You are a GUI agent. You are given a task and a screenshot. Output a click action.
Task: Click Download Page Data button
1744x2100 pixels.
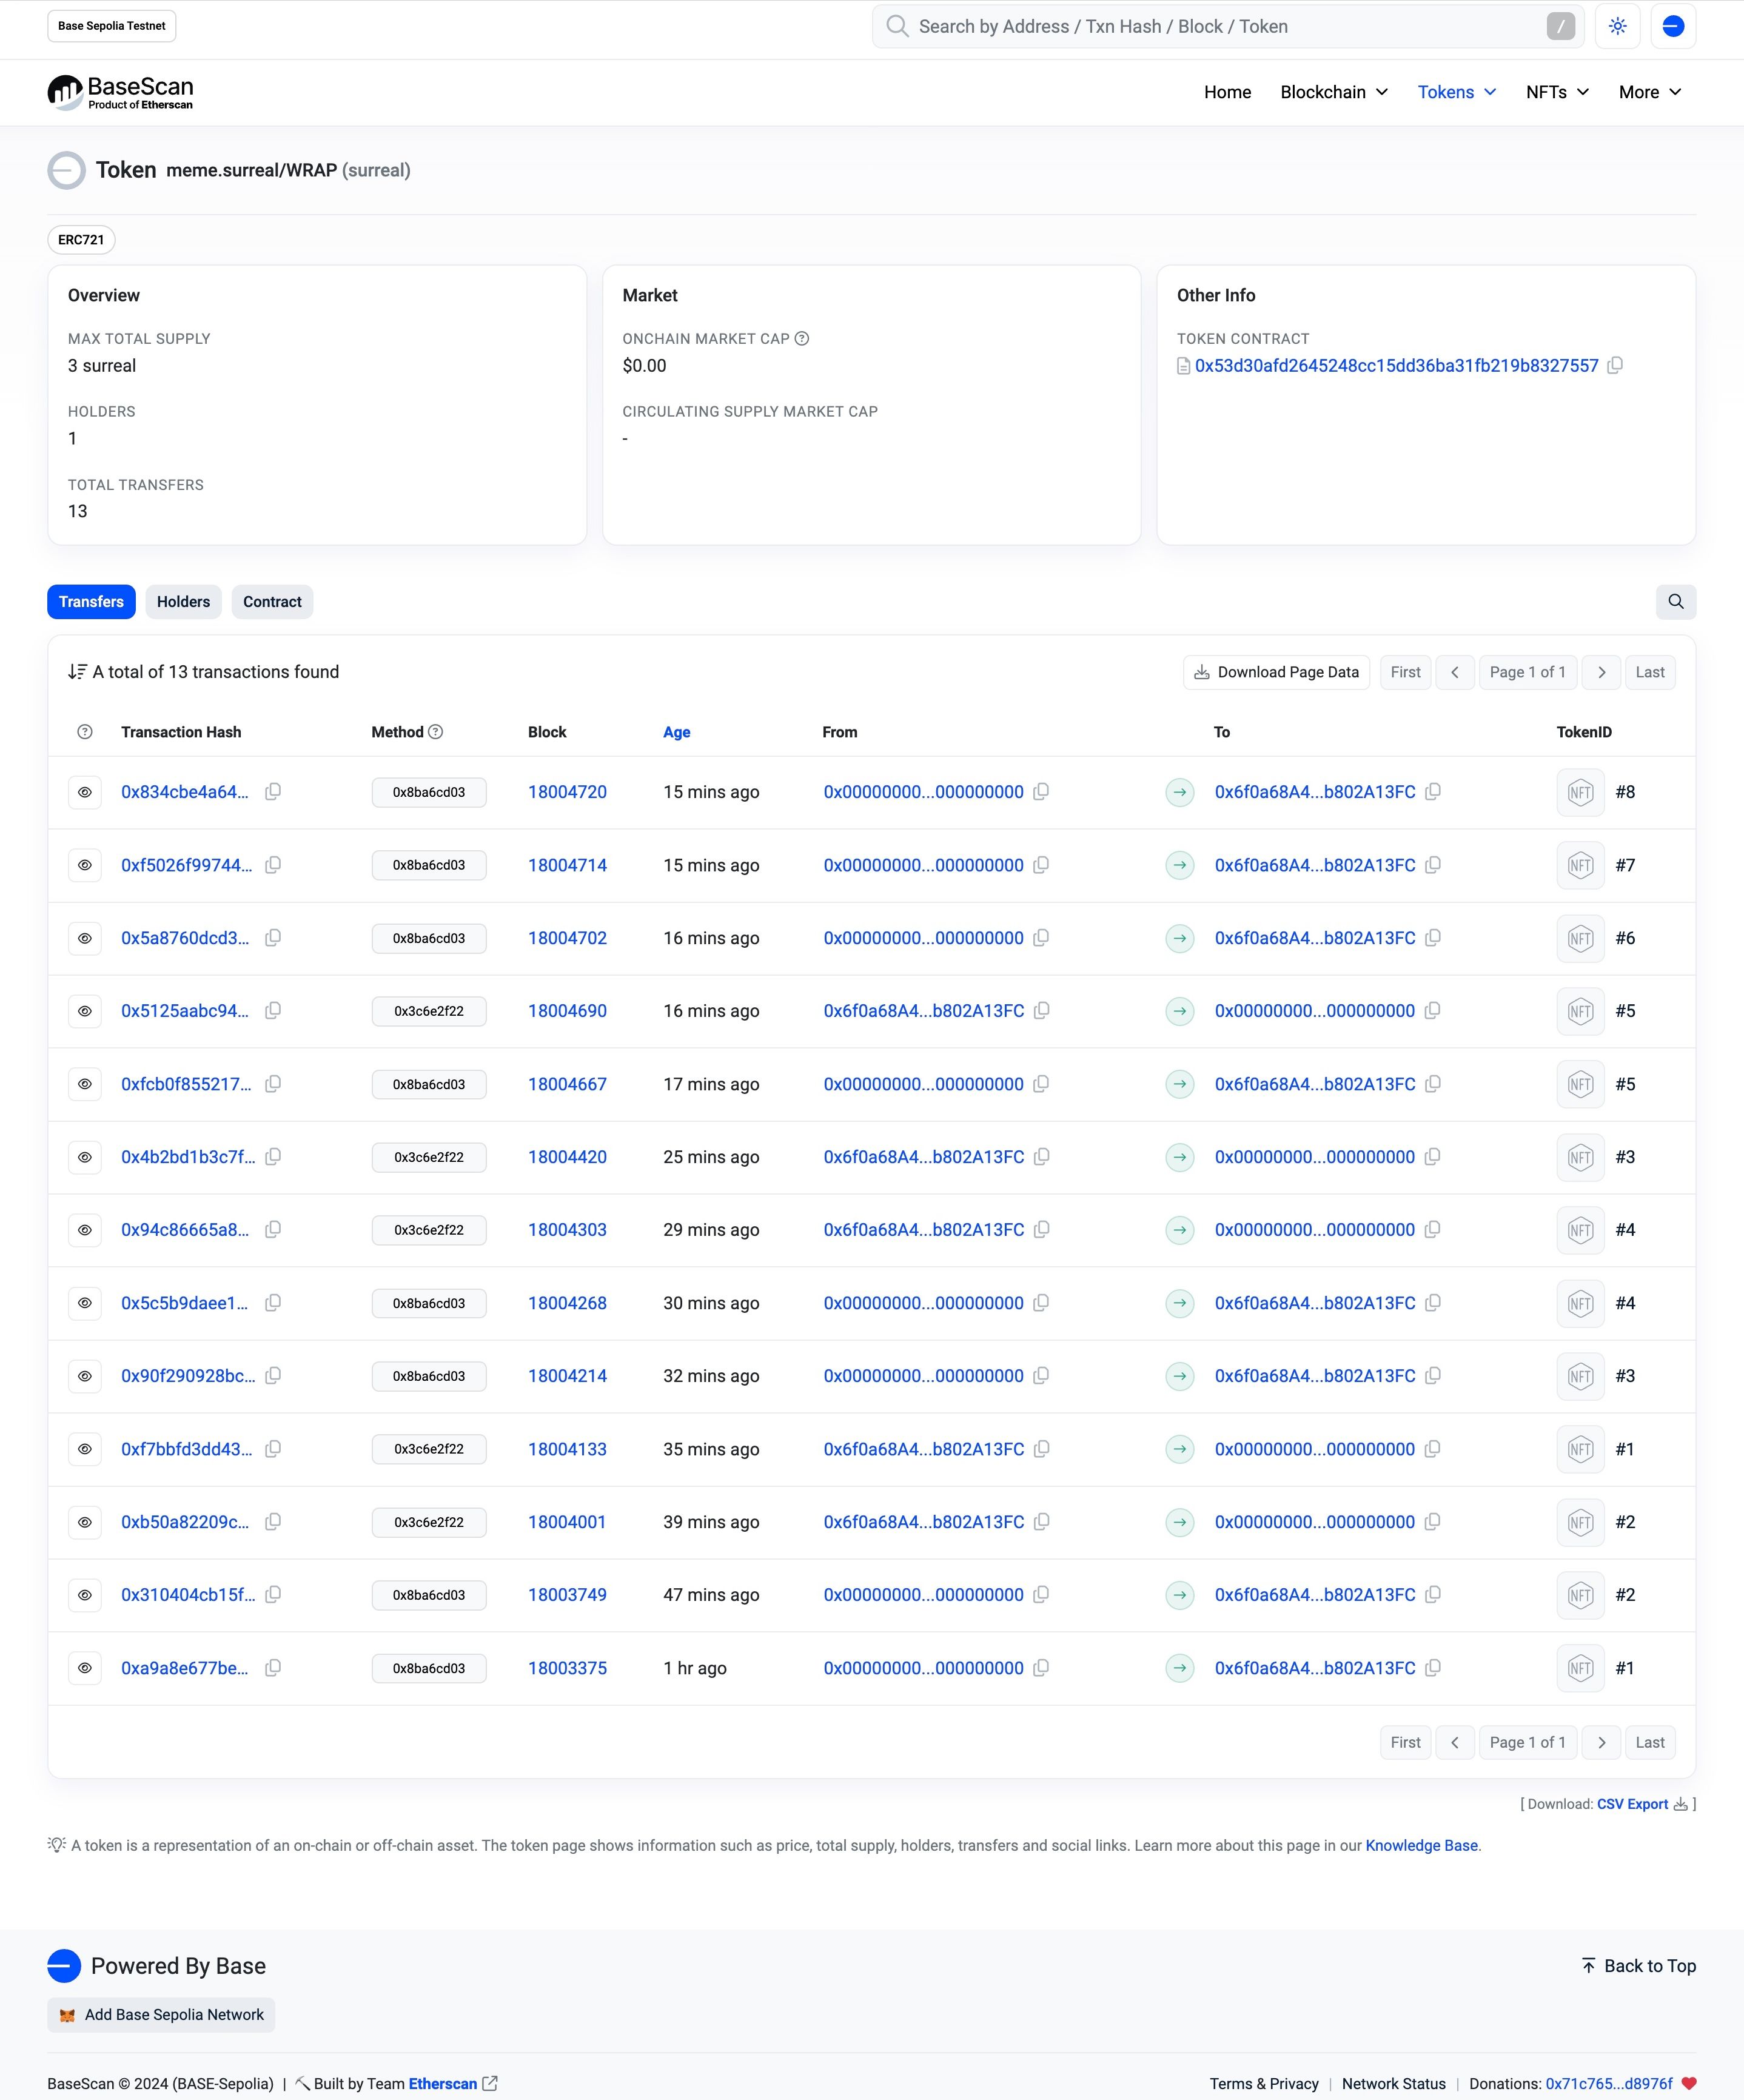point(1276,672)
